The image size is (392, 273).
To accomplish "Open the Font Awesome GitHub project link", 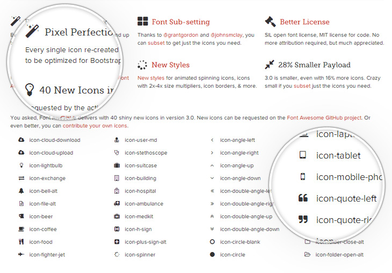I will coord(324,118).
